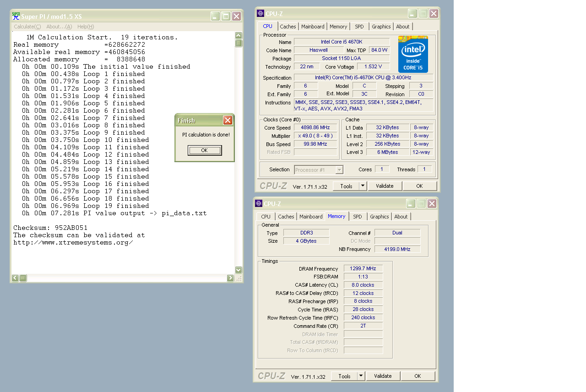586x392 pixels.
Task: Click Validate in bottom CPU-Z window
Action: [x=383, y=376]
